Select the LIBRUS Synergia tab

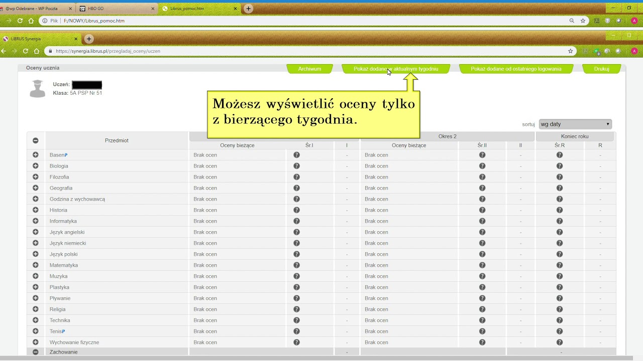pos(40,39)
